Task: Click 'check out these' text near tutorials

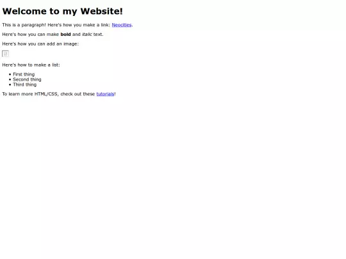Action: point(78,94)
